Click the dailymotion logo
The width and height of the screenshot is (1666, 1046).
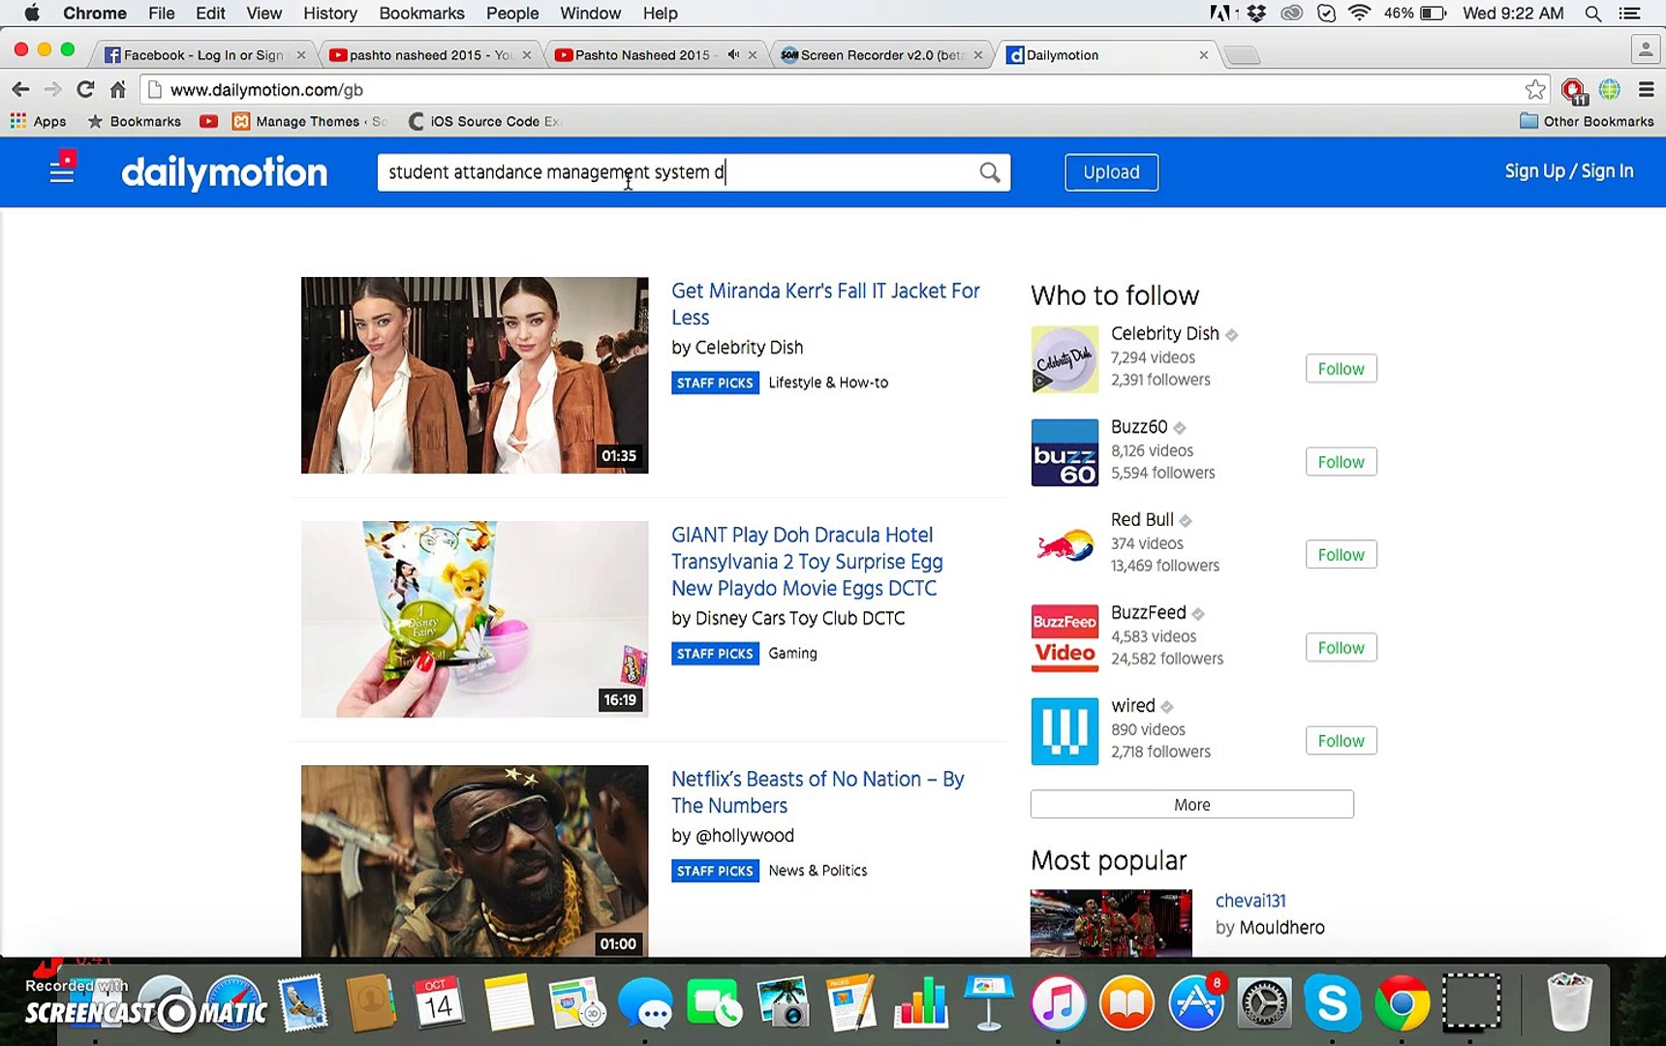[x=224, y=172]
